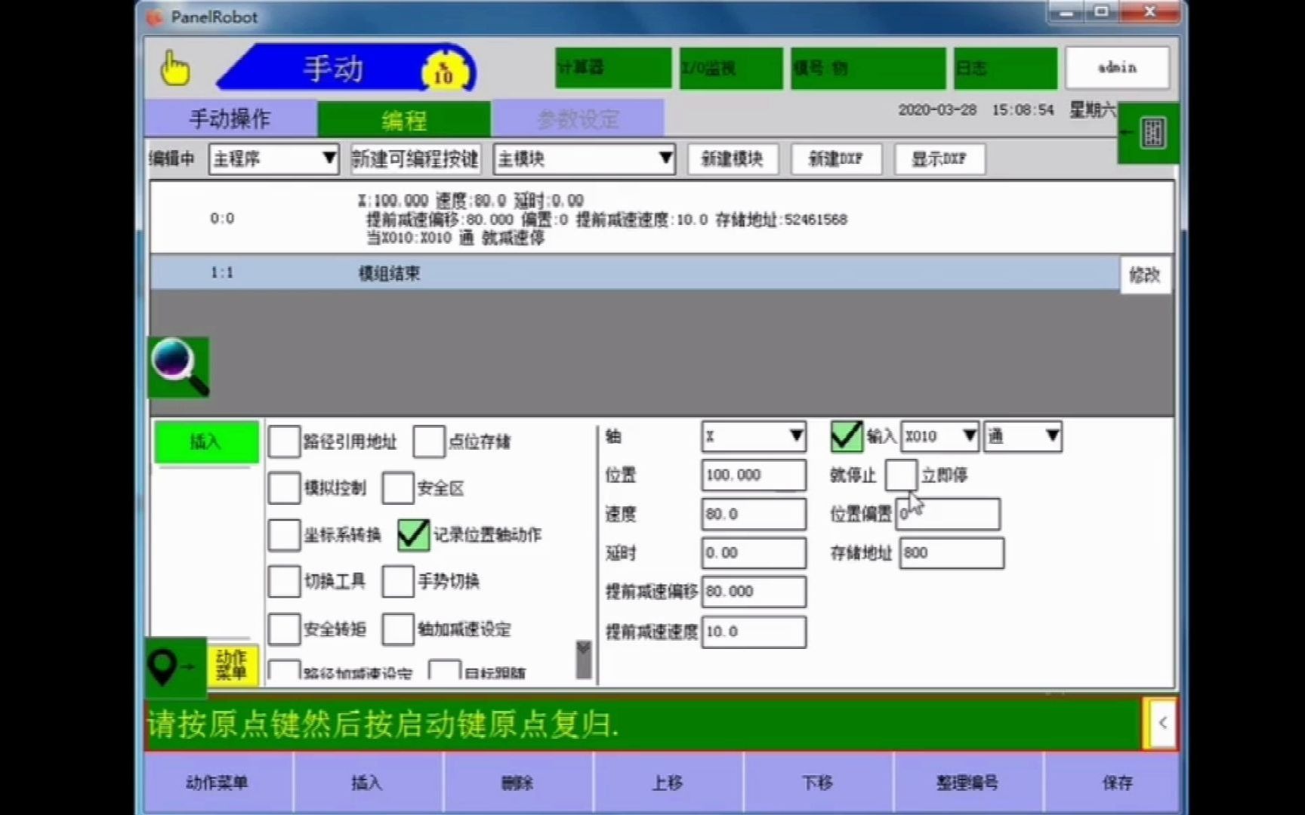Click the yellow hand manual mode icon
Image resolution: width=1305 pixels, height=815 pixels.
click(175, 68)
